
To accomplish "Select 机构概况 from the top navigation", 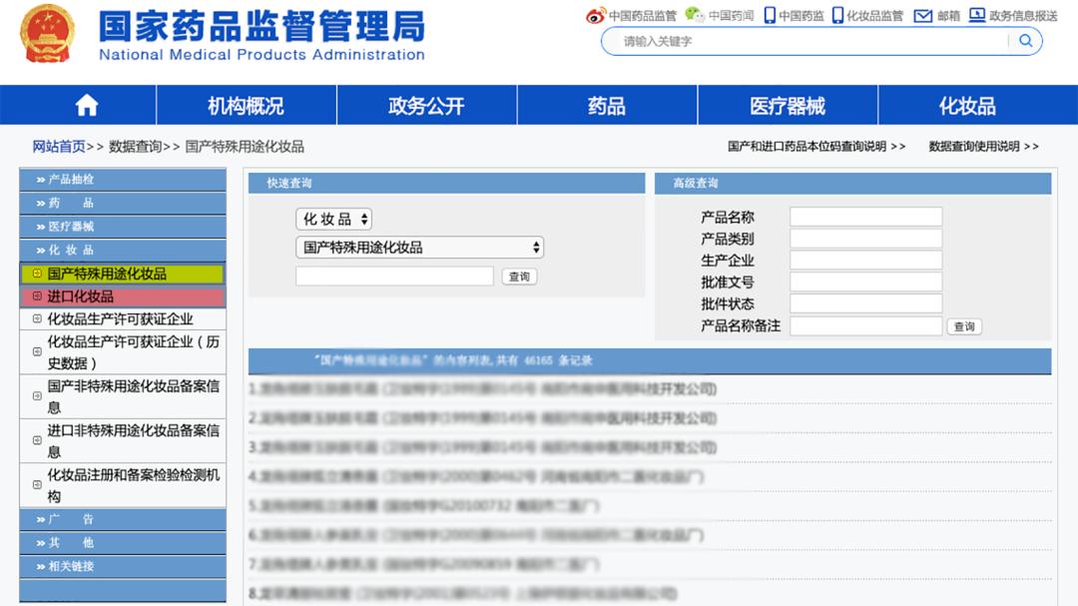I will [247, 104].
